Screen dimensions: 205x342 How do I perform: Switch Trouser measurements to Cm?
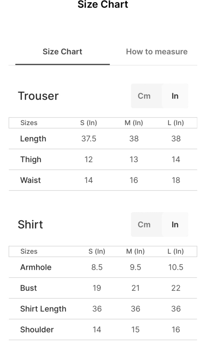(x=144, y=96)
